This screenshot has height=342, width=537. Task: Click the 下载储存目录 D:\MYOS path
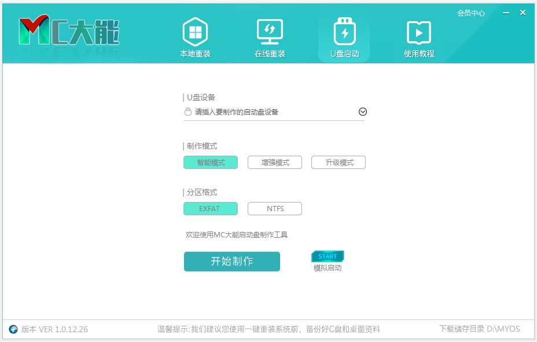[x=479, y=329]
